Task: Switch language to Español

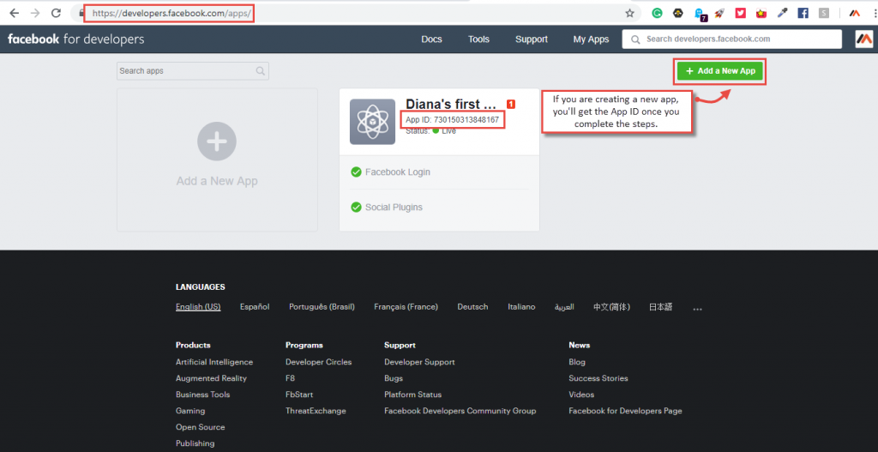Action: pyautogui.click(x=255, y=307)
